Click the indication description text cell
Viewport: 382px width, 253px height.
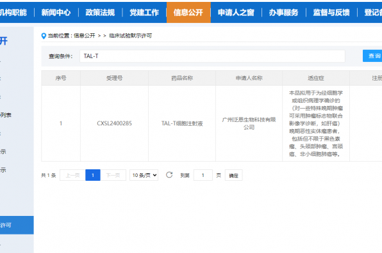tap(316, 123)
